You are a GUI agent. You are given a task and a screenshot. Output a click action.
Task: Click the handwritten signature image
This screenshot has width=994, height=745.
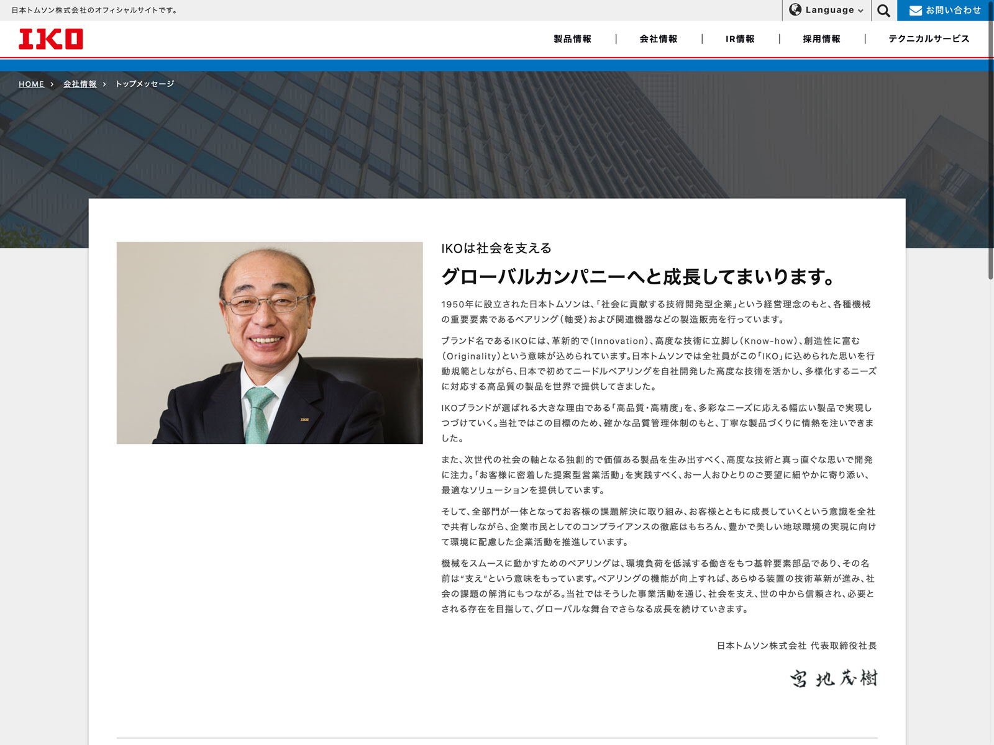[834, 678]
